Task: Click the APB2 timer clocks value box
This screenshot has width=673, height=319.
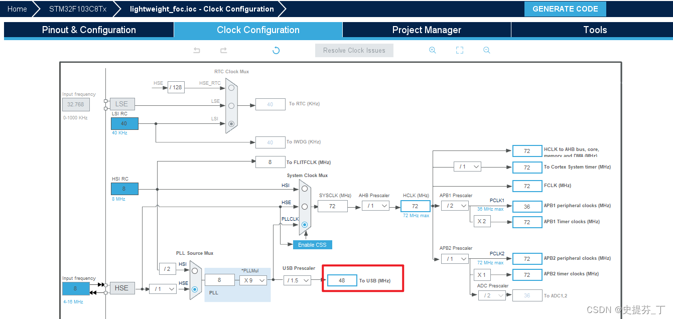Action: (x=527, y=275)
